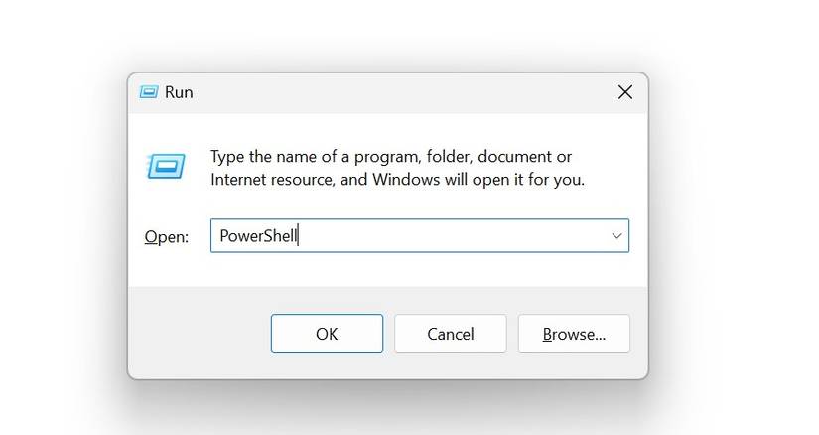Click empty space after PowerShell in field
This screenshot has height=435, width=819.
tap(447, 236)
